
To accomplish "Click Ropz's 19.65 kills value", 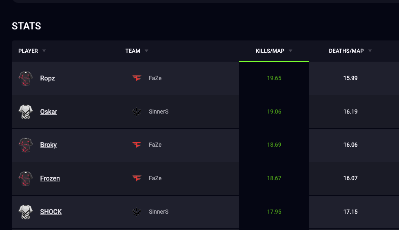I will coord(274,78).
